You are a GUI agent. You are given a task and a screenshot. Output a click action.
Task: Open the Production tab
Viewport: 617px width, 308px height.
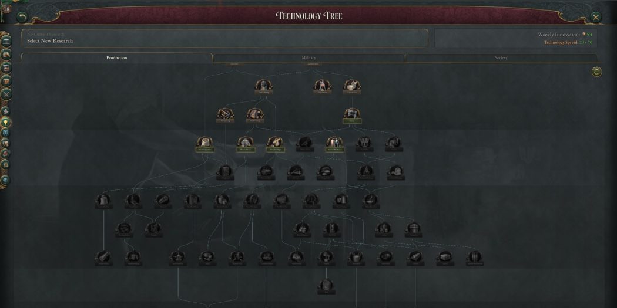pos(116,57)
